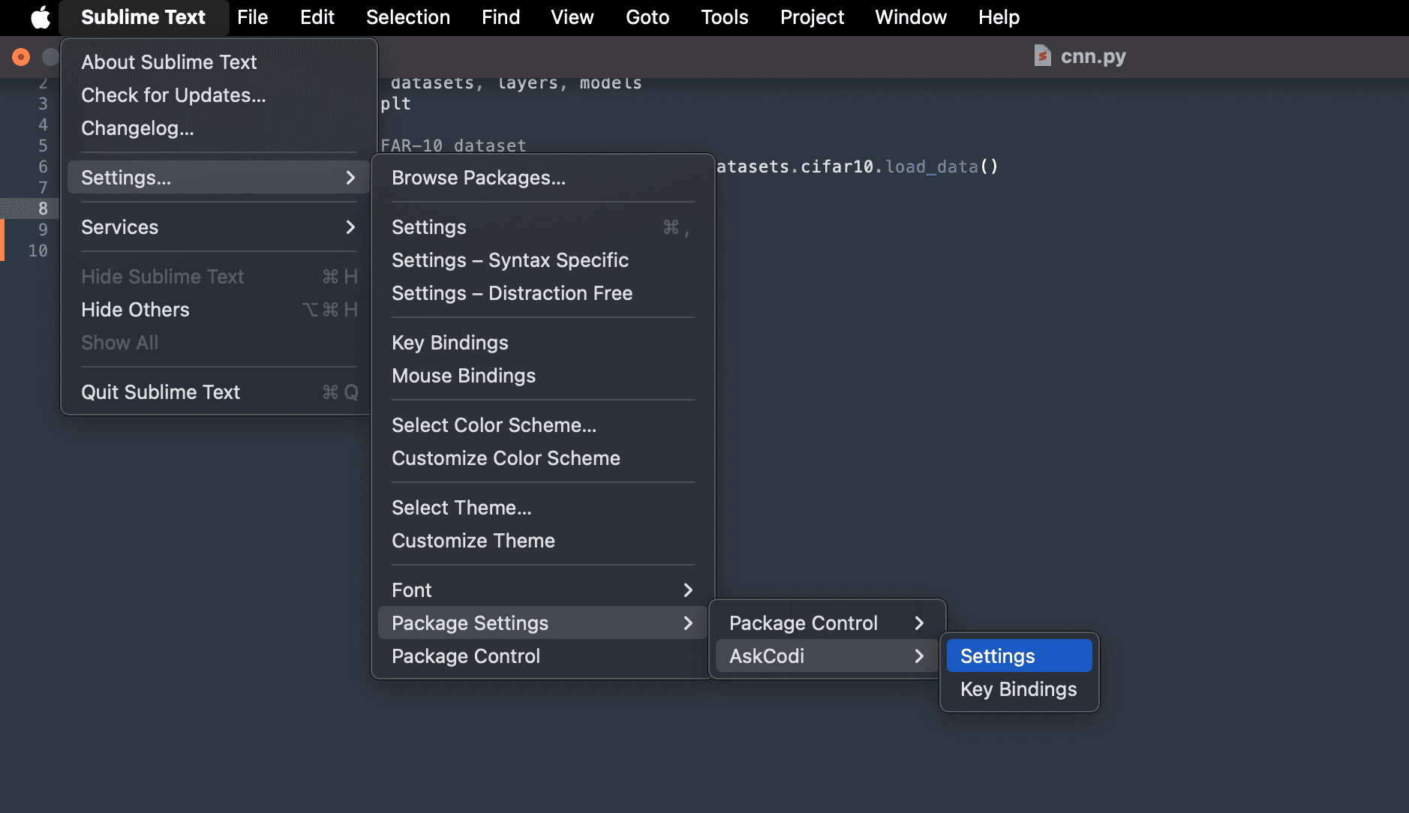Open the Help menu
Viewport: 1409px width, 813px height.
click(999, 16)
